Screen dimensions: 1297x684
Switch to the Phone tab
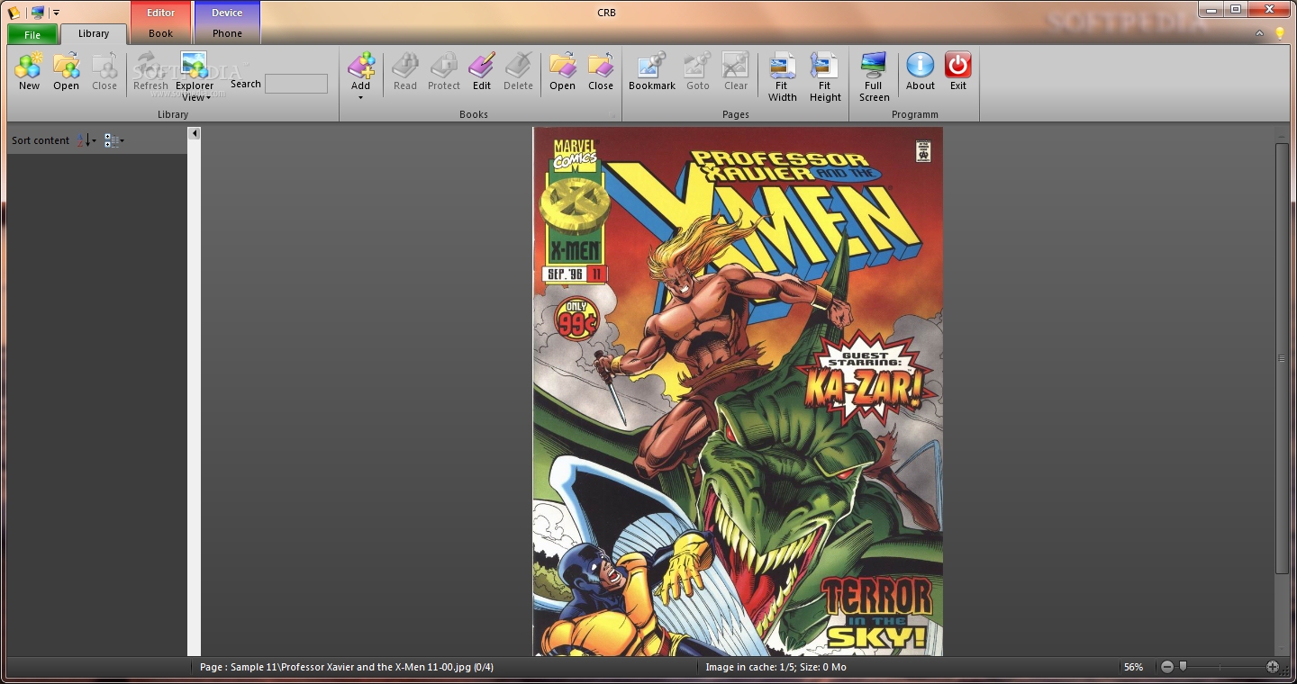pos(227,33)
